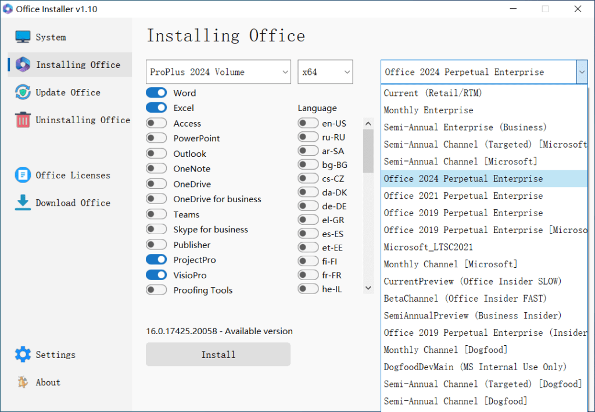Enable the he-IL language toggle
Image resolution: width=595 pixels, height=412 pixels.
pos(308,289)
